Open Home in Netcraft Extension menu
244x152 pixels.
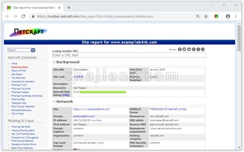coord(14,63)
